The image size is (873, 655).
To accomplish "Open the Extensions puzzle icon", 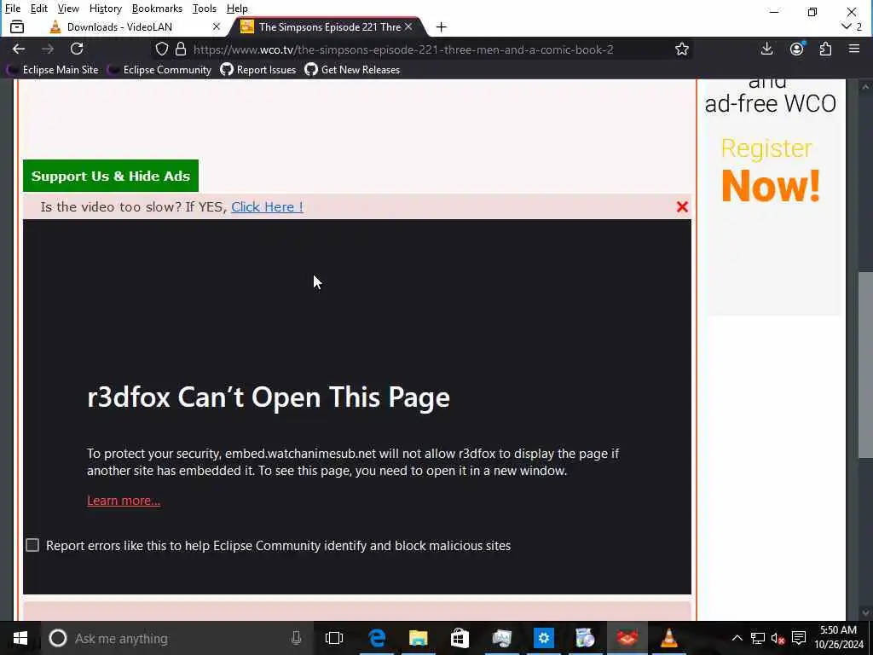I will click(x=825, y=49).
